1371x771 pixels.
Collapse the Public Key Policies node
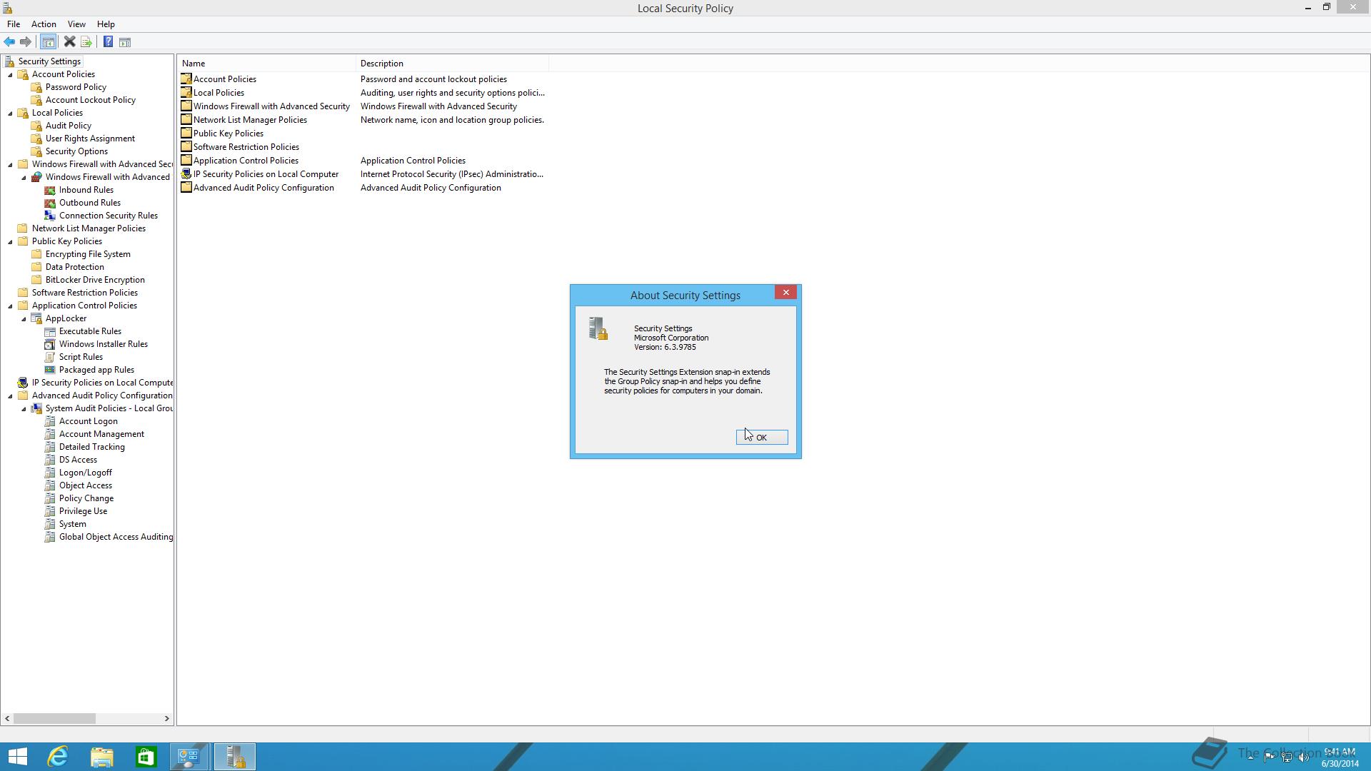[10, 242]
